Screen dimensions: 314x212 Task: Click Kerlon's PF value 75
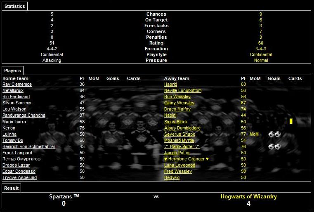click(82, 128)
